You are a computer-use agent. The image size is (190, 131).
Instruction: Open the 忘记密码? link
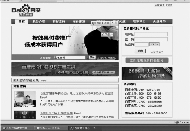157,52
